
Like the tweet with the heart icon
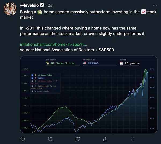pos(78,139)
